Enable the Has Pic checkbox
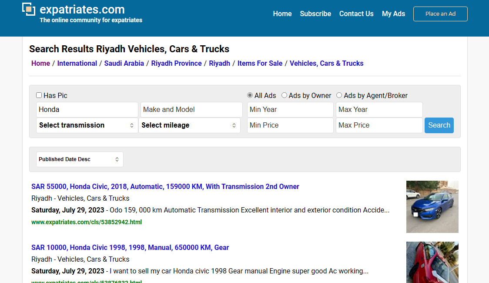Viewport: 489px width, 283px height. (x=39, y=95)
